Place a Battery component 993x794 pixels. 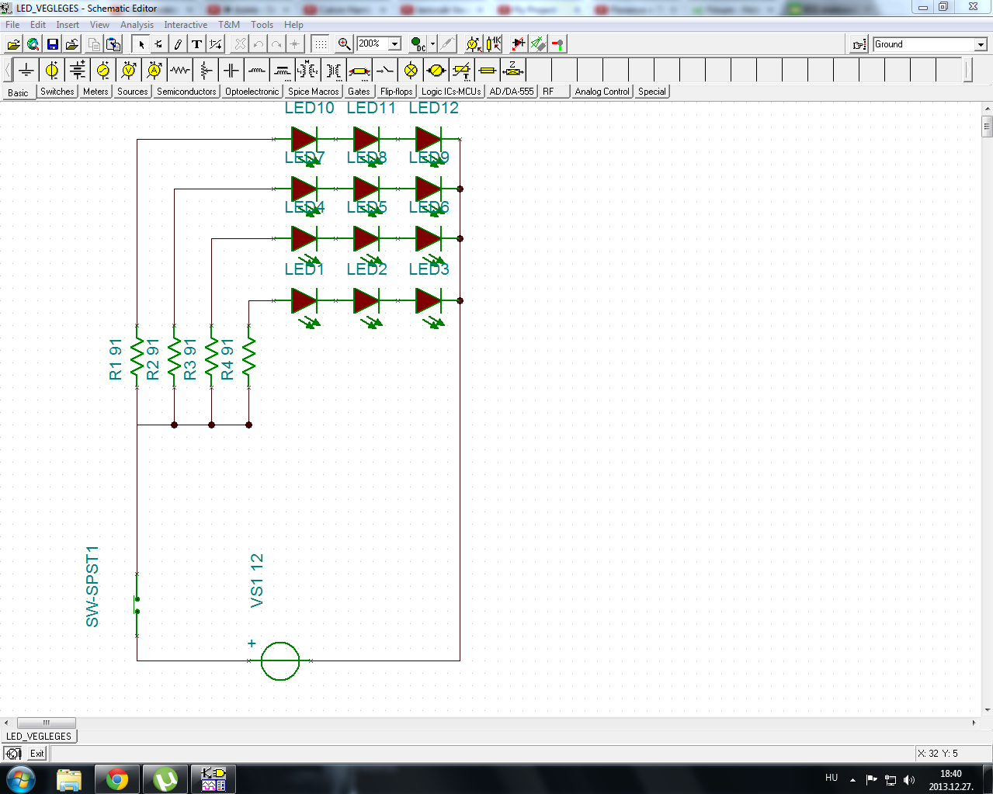point(78,71)
